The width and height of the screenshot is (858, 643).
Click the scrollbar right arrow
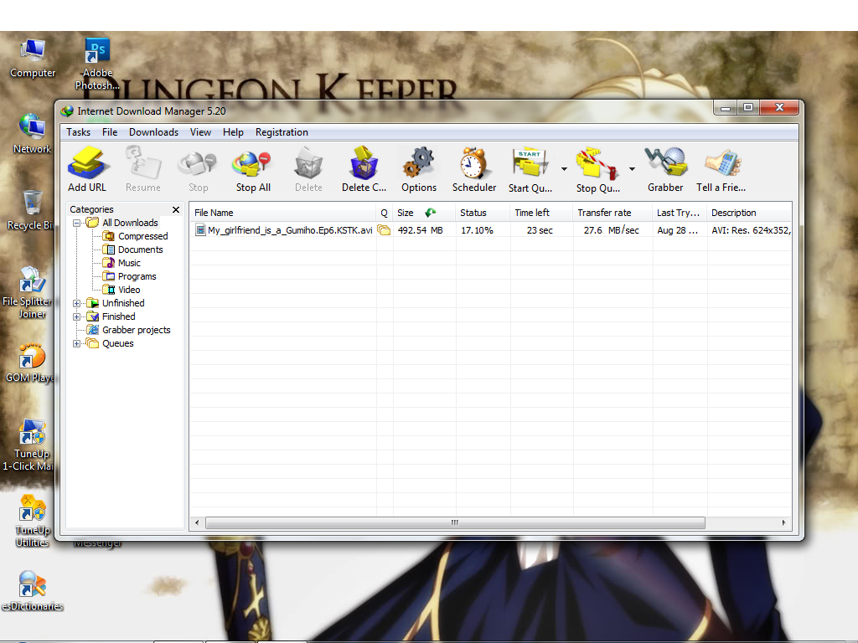pyautogui.click(x=784, y=522)
